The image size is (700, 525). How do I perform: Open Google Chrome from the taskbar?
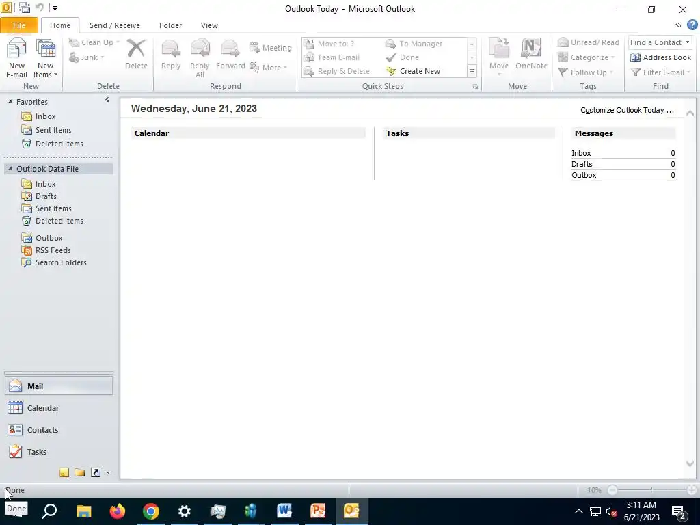tap(151, 511)
